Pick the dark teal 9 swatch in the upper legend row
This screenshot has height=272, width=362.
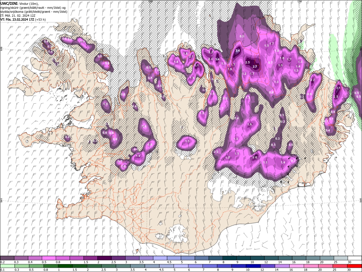(x=243, y=258)
